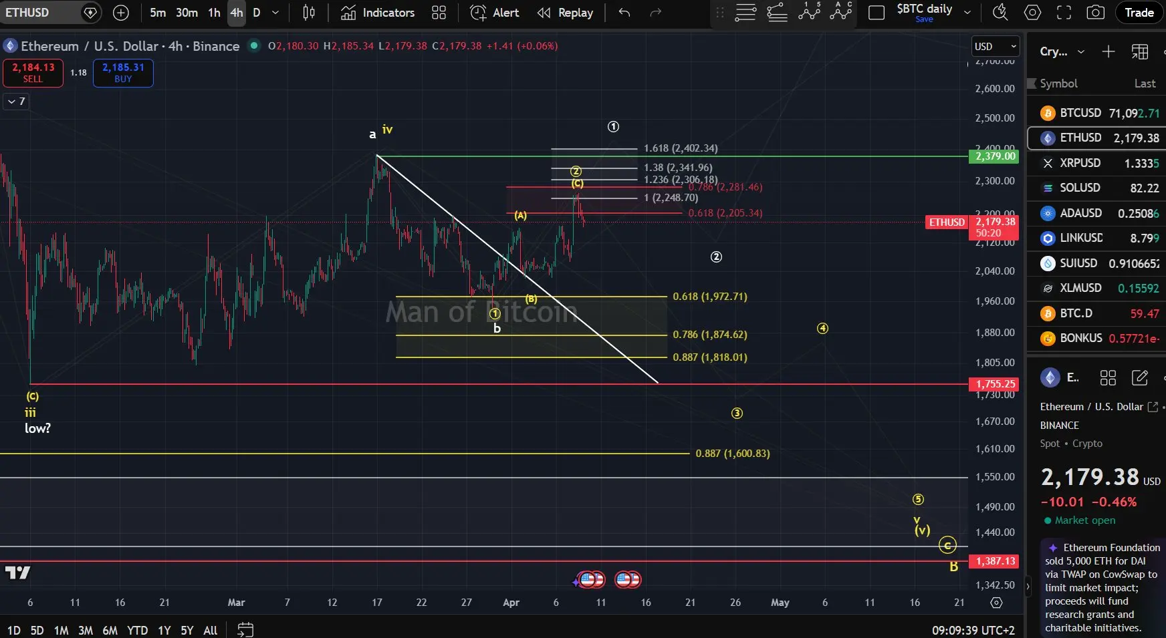Image resolution: width=1166 pixels, height=638 pixels.
Task: Select SUIUSD in the watchlist
Action: [x=1096, y=263]
